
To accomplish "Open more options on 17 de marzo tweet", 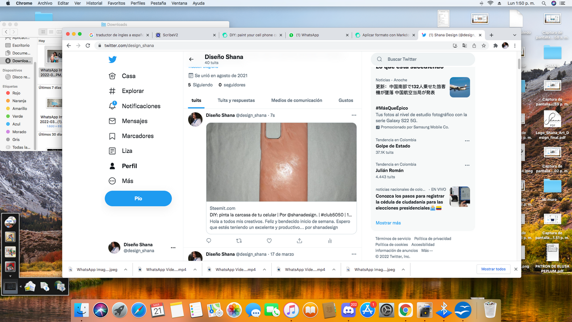I will click(354, 254).
